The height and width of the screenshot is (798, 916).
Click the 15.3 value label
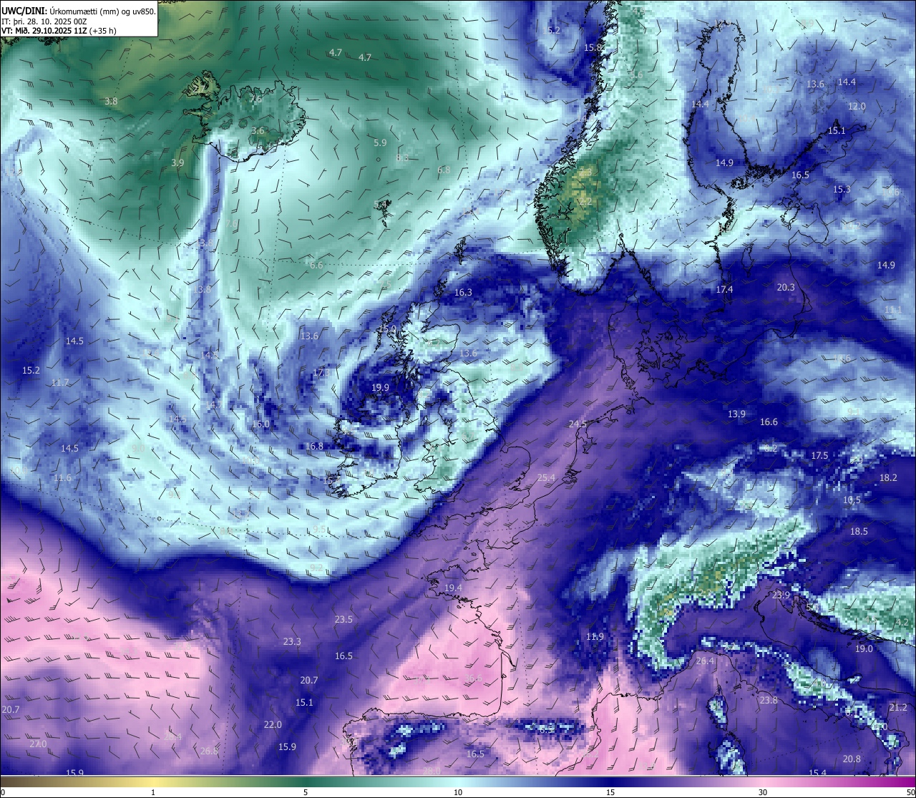842,189
